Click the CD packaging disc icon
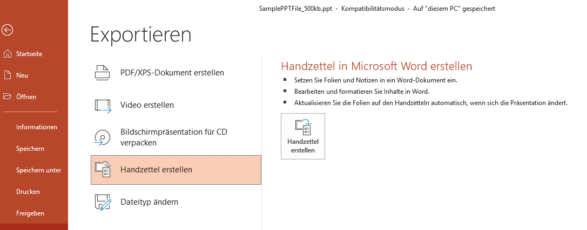587x230 pixels. click(x=103, y=138)
